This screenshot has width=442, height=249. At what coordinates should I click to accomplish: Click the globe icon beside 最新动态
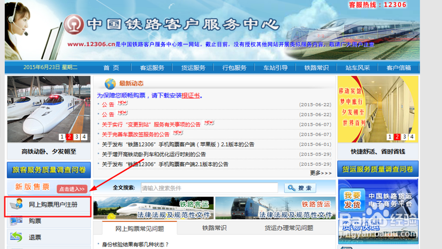point(110,83)
